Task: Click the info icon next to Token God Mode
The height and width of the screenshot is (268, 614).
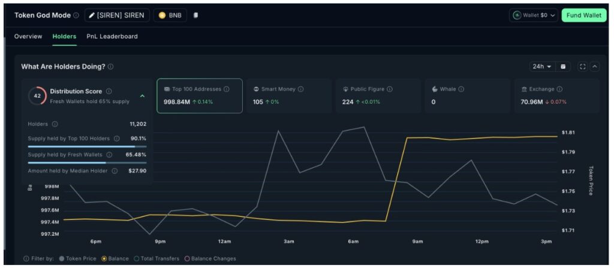Action: tap(76, 16)
